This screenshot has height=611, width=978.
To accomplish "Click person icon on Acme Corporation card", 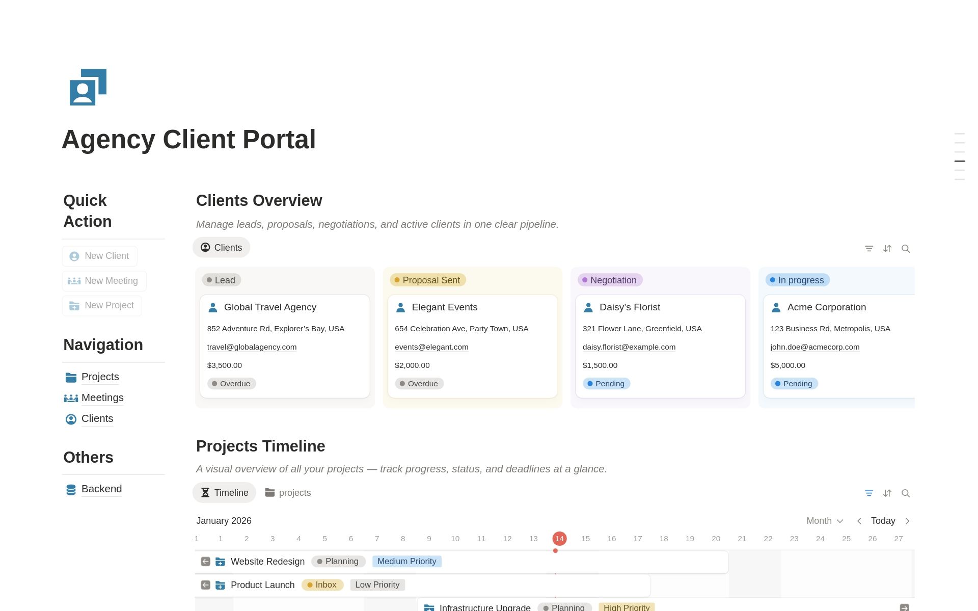I will tap(776, 307).
